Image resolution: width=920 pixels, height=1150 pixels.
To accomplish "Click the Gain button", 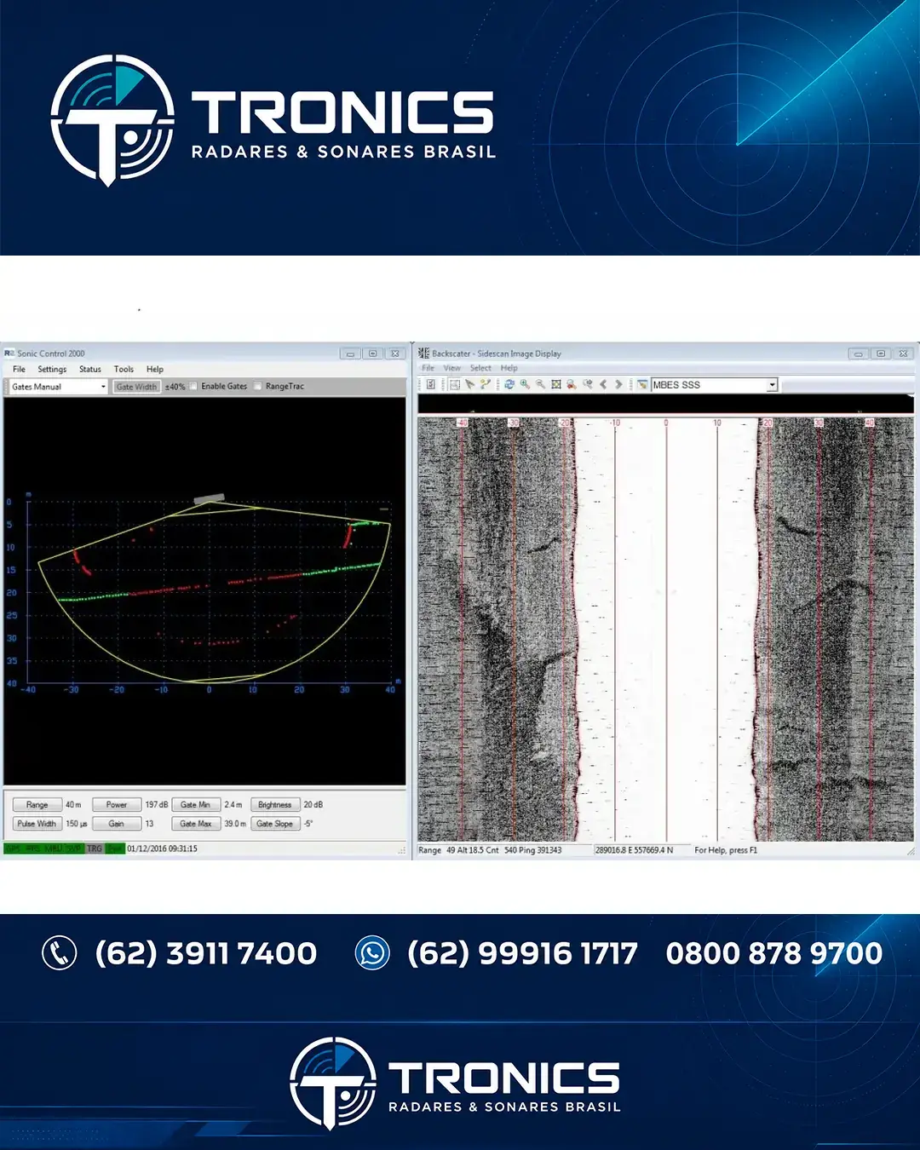I will 117,824.
